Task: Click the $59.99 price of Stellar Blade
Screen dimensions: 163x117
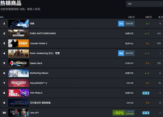Action: [x=129, y=23]
